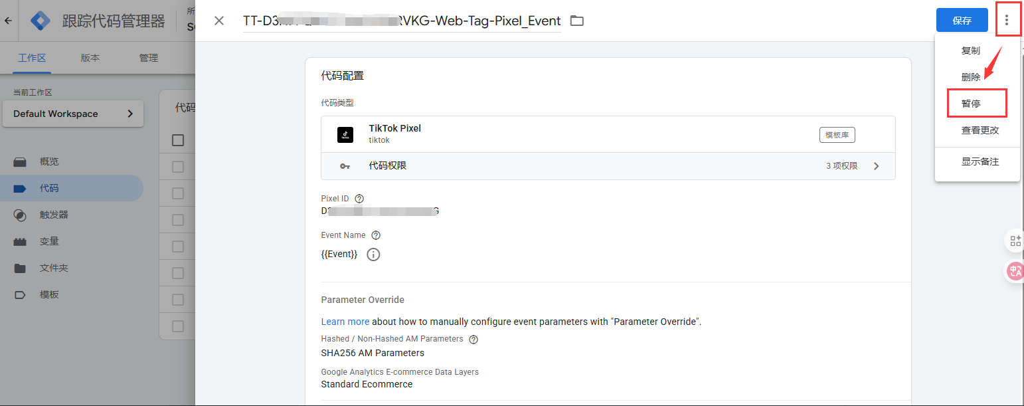Screen dimensions: 1024x406
Task: Click the tag name input field
Action: pyautogui.click(x=402, y=21)
